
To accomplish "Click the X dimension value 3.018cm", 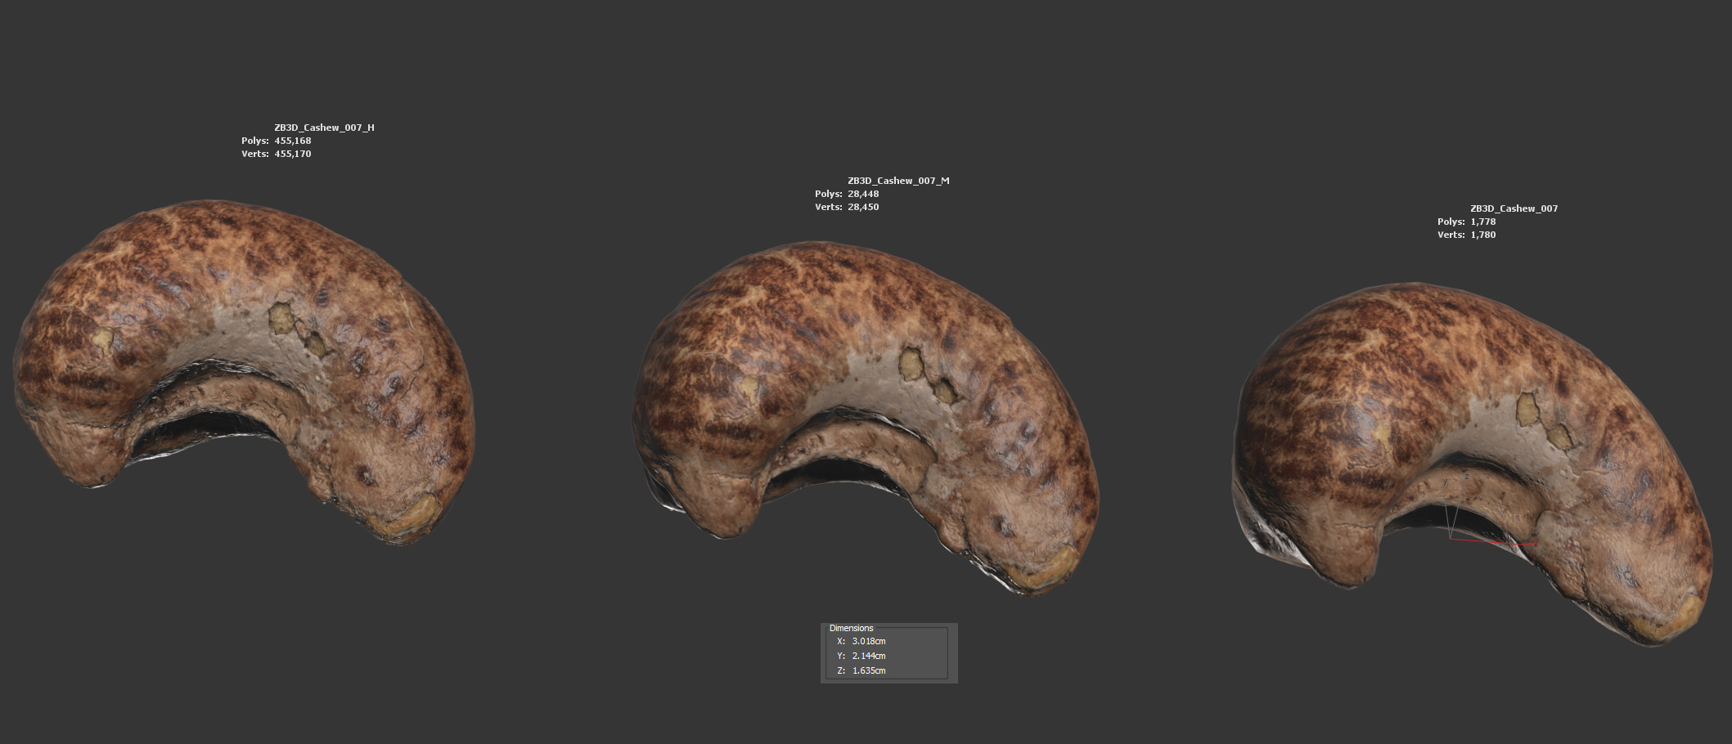I will click(x=869, y=641).
